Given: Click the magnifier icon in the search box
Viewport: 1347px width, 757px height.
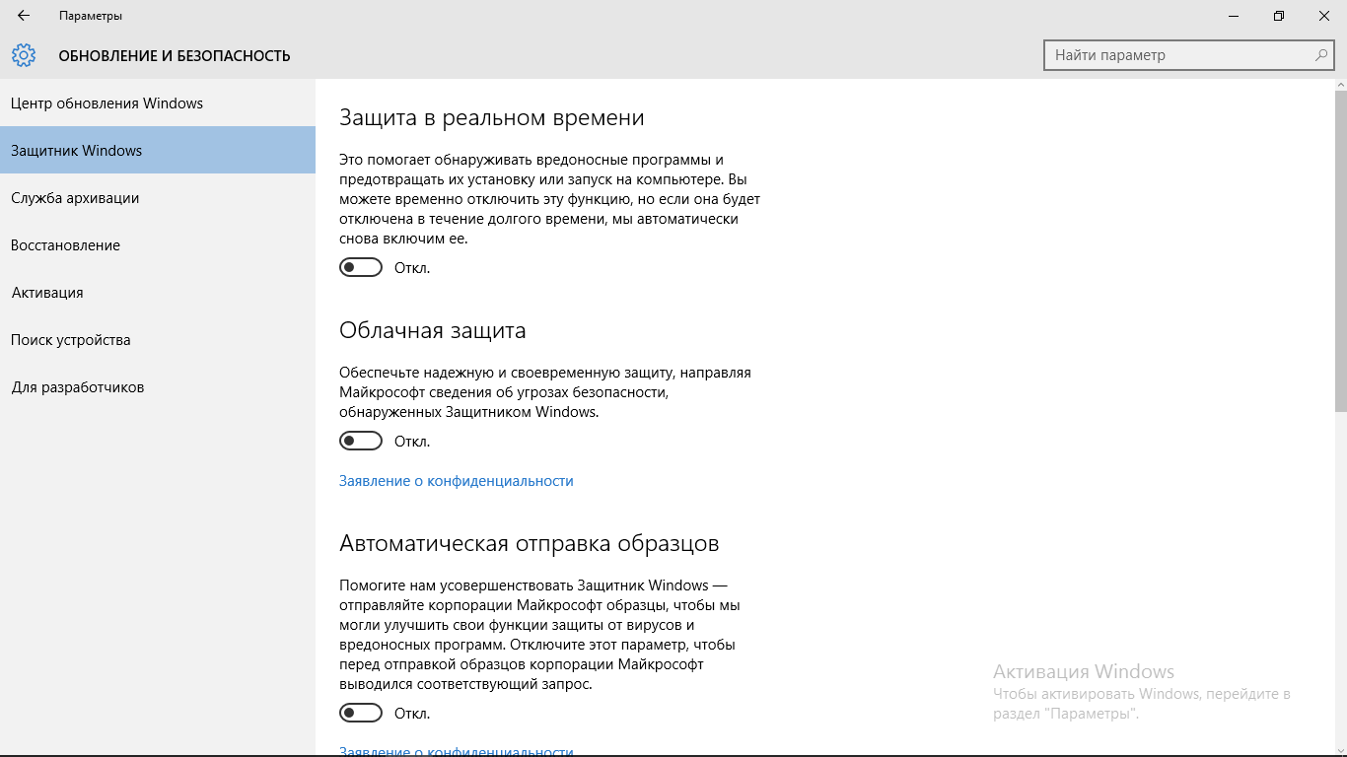Looking at the screenshot, I should [x=1321, y=55].
